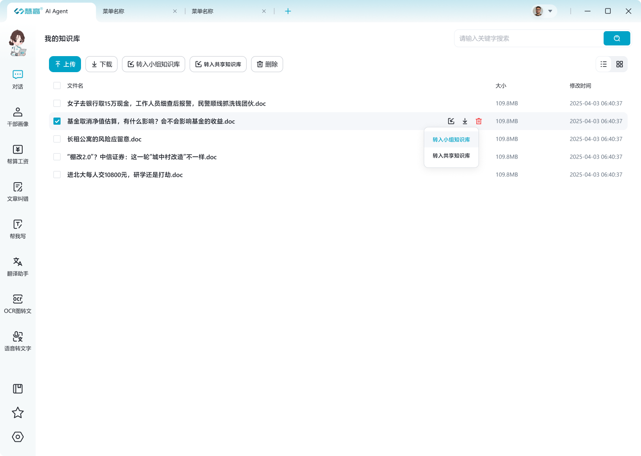Select the 干部画像 sidebar tool
Screen dimensions: 641x456
17,117
